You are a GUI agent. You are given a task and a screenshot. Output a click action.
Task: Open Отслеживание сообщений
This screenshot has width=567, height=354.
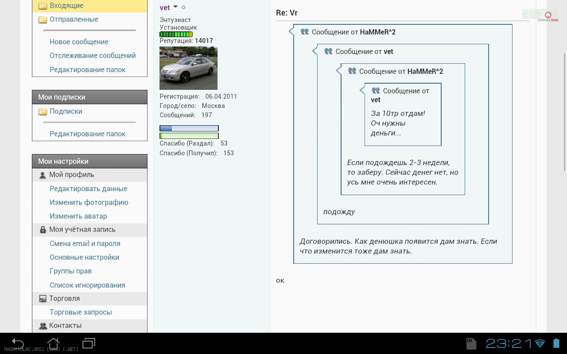click(x=93, y=55)
